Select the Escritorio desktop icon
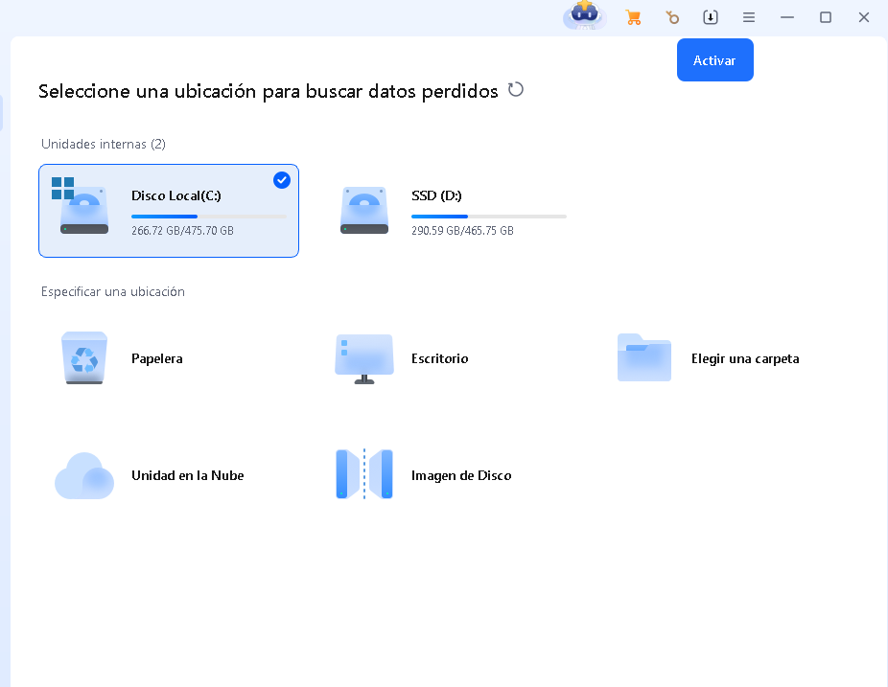This screenshot has width=888, height=687. click(364, 358)
